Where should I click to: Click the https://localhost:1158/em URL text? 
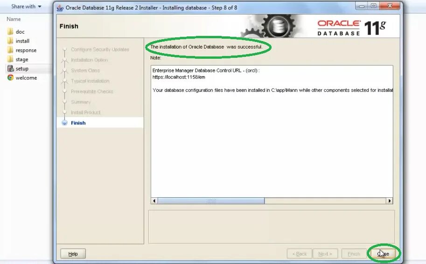[x=179, y=77]
